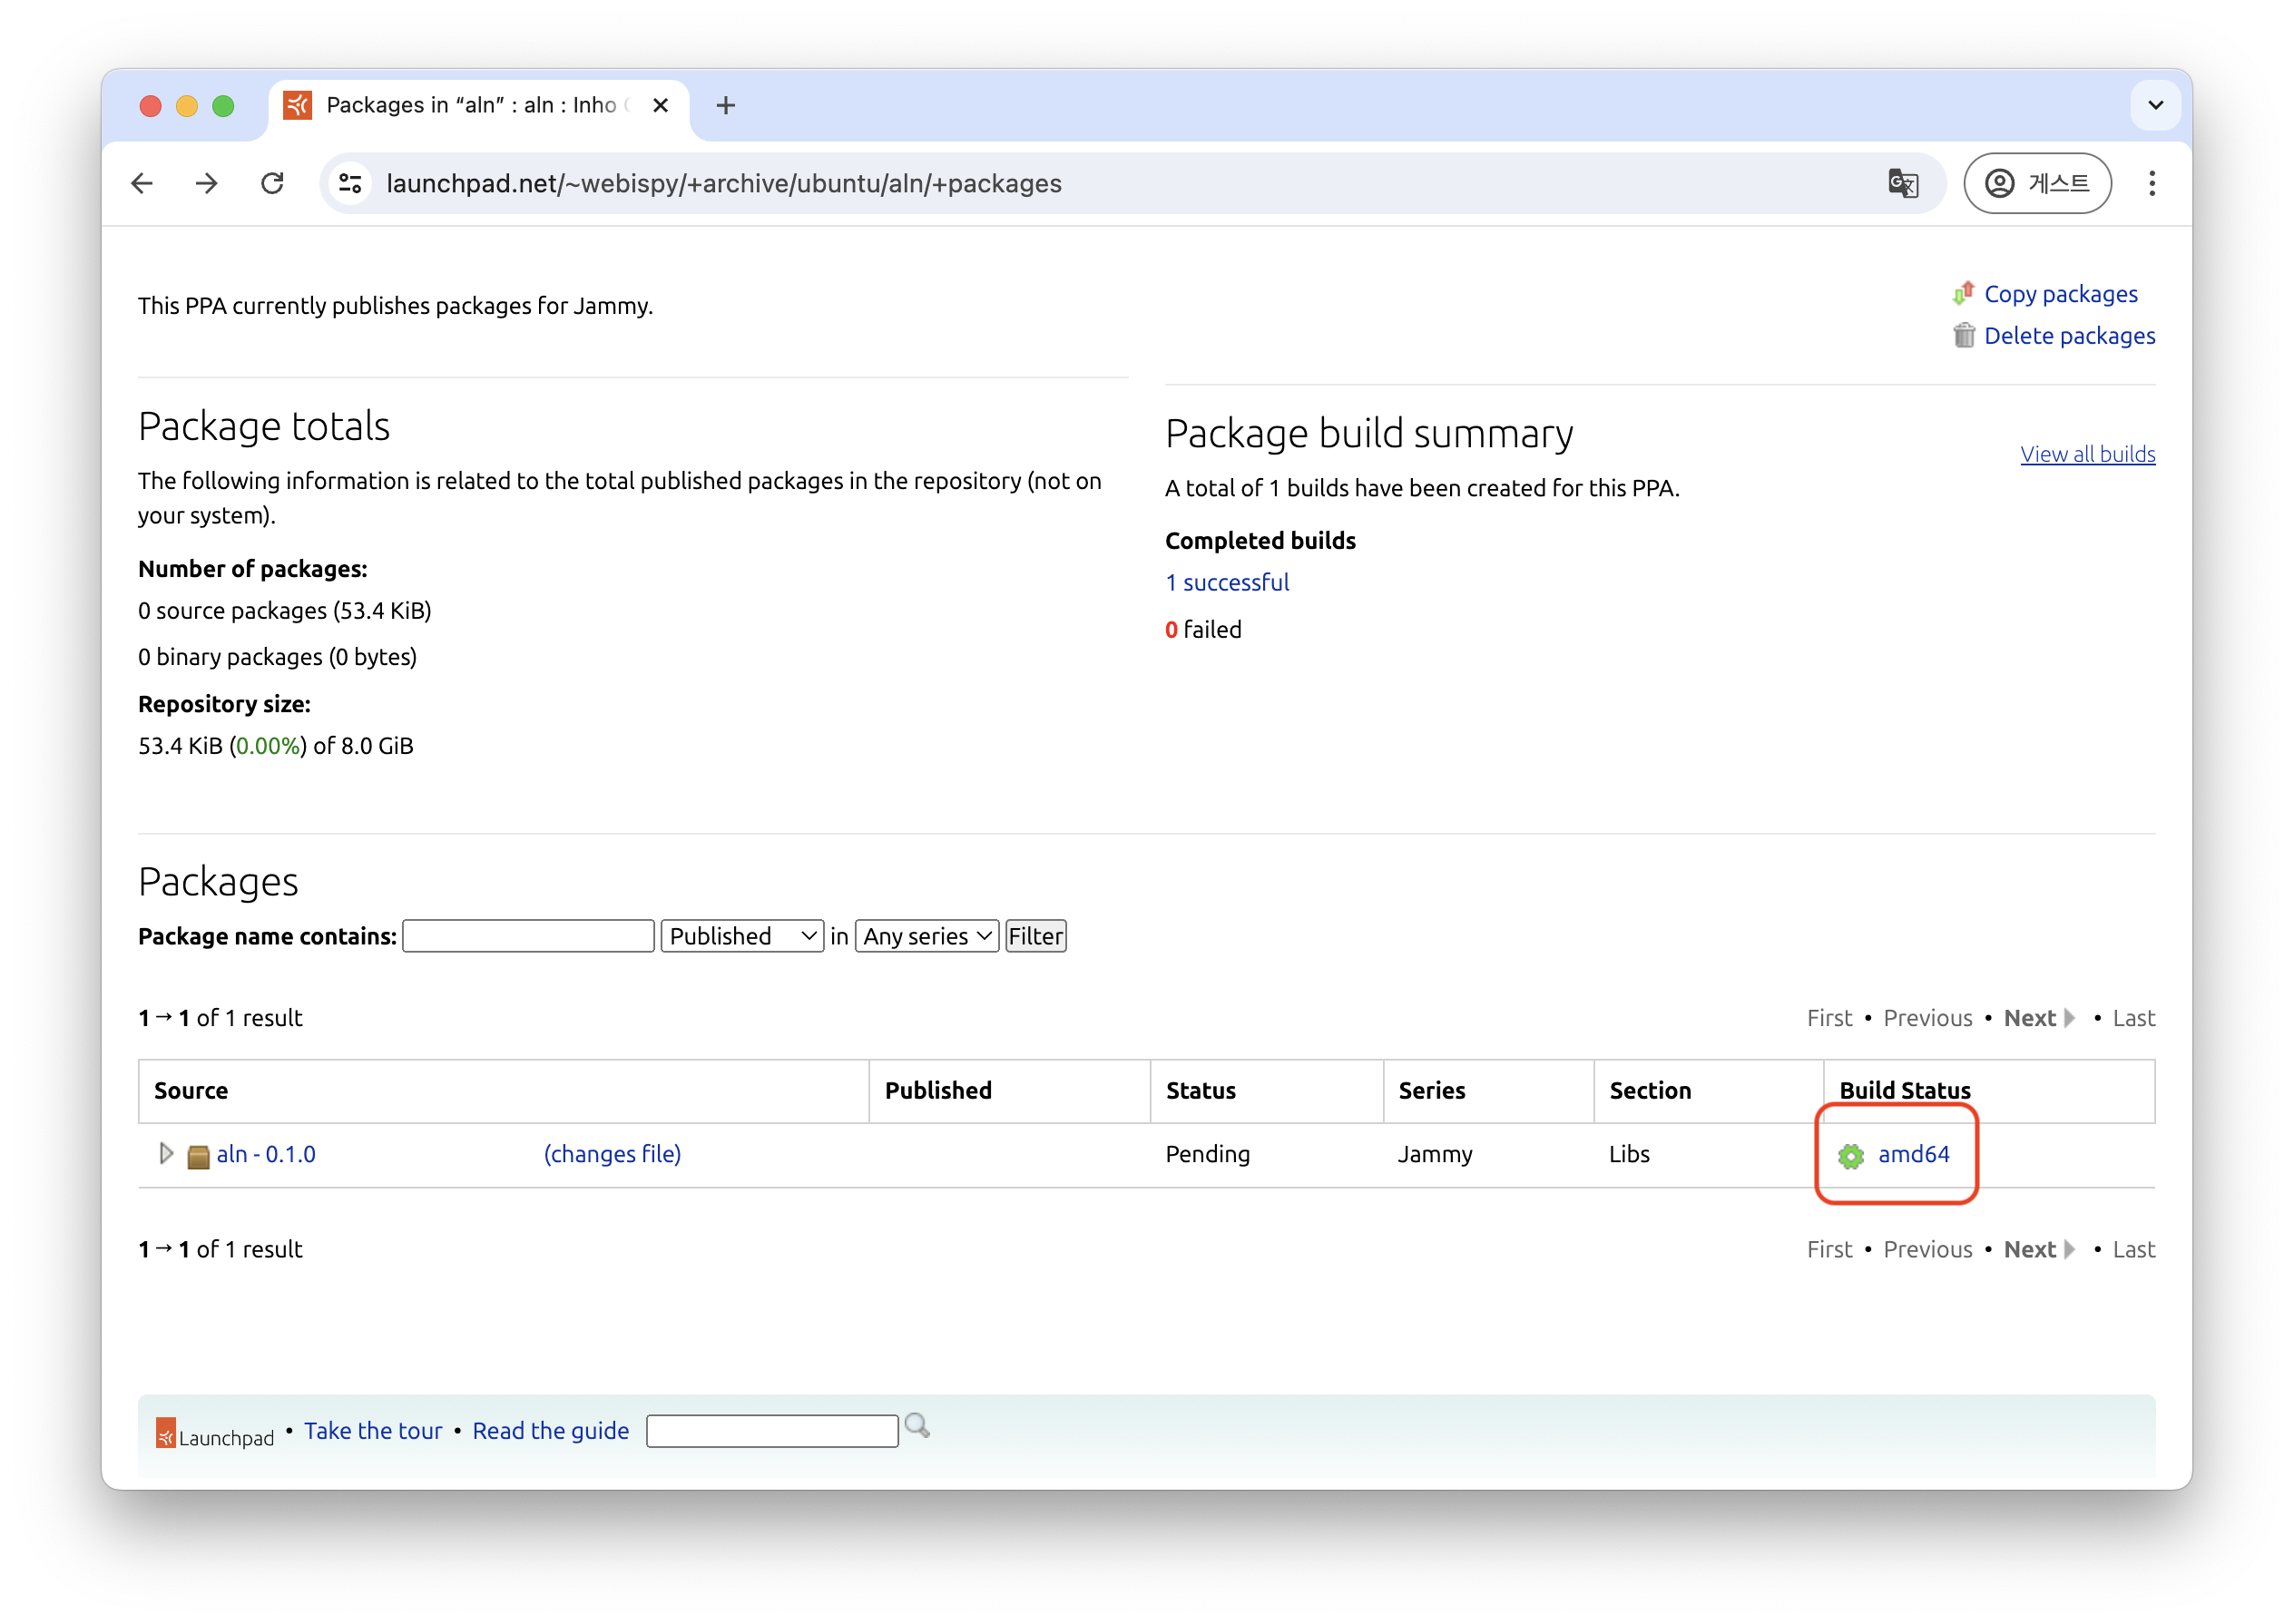Screen dimensions: 2294x1624
Task: Open the Read the guide link
Action: (551, 1431)
